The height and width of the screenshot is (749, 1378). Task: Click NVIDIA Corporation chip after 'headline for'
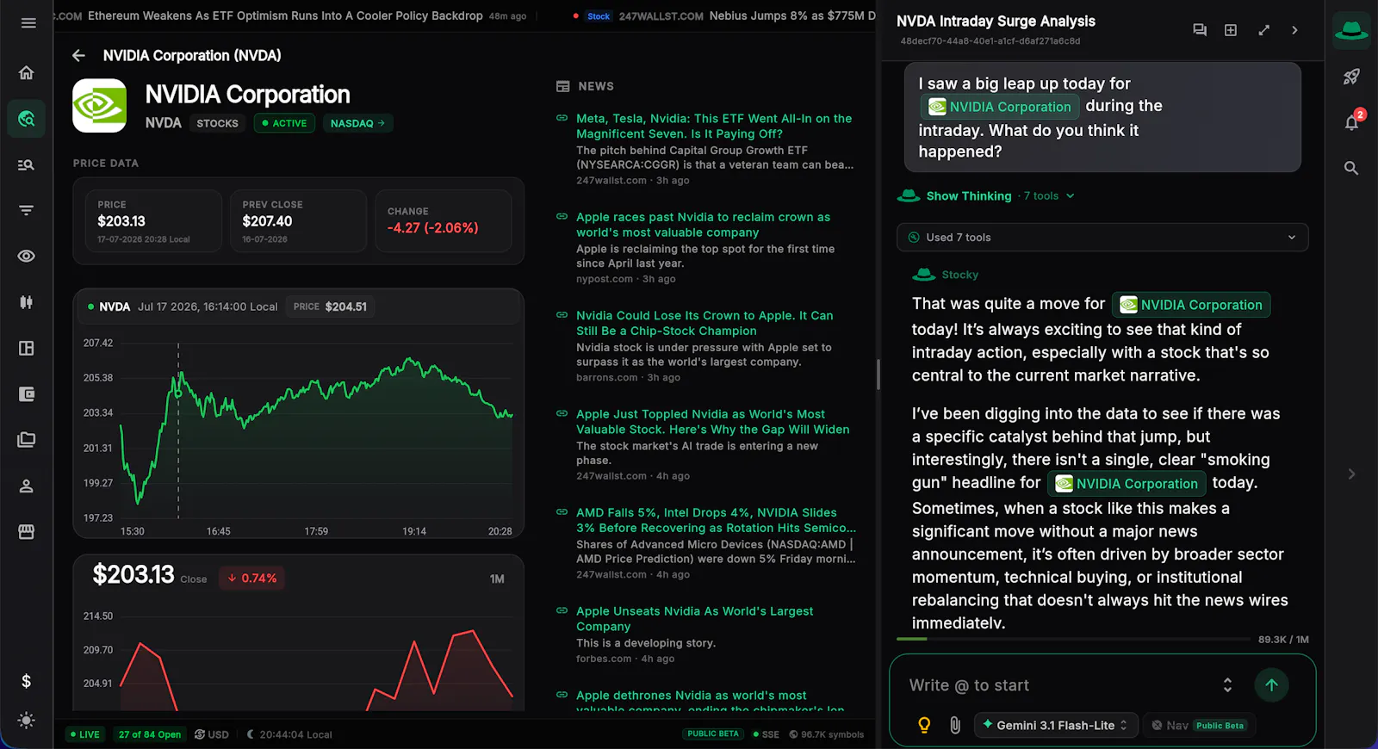click(x=1127, y=484)
